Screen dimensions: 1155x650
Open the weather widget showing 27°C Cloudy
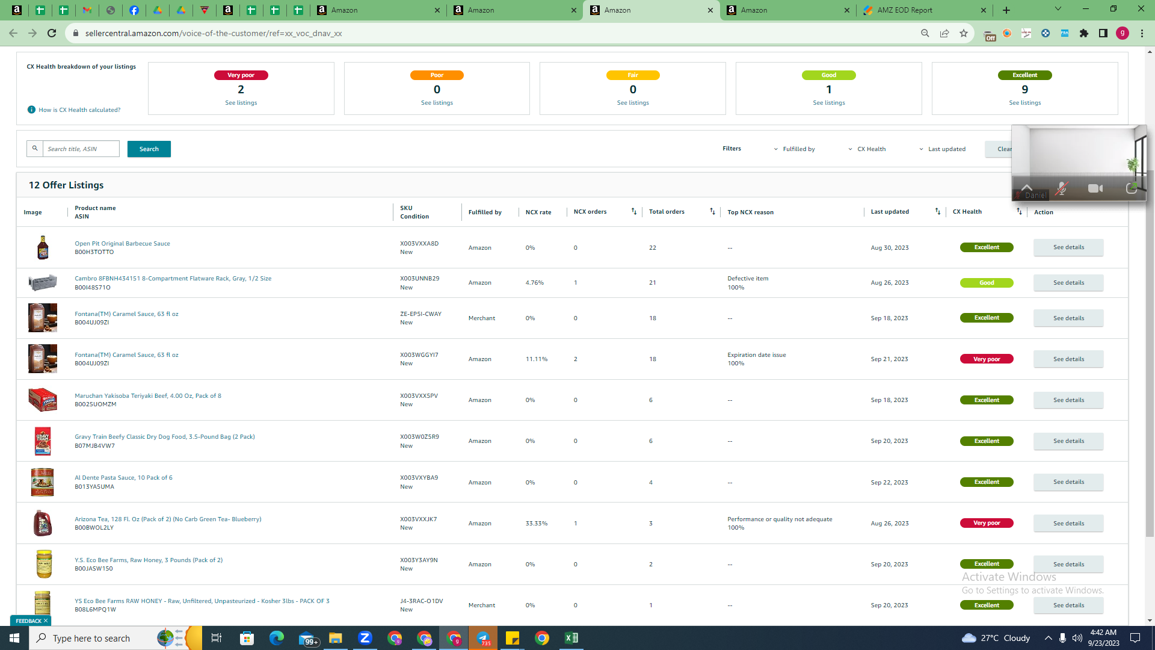996,638
